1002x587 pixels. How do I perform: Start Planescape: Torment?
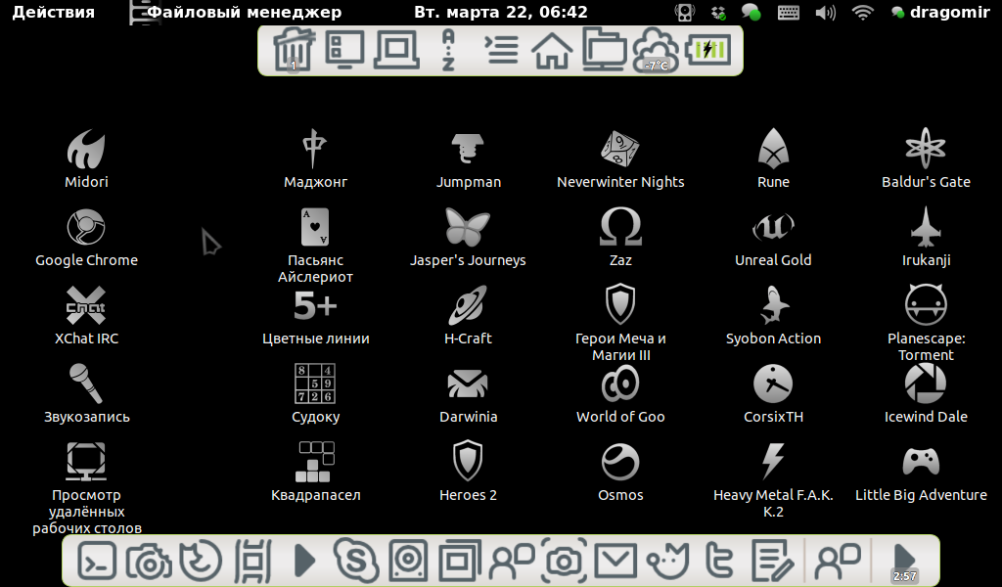pos(926,305)
